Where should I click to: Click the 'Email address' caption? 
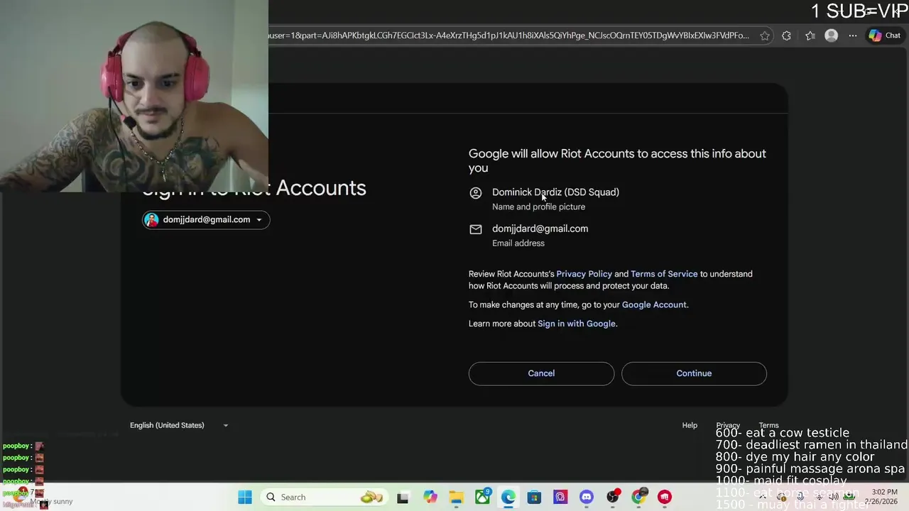coord(518,243)
